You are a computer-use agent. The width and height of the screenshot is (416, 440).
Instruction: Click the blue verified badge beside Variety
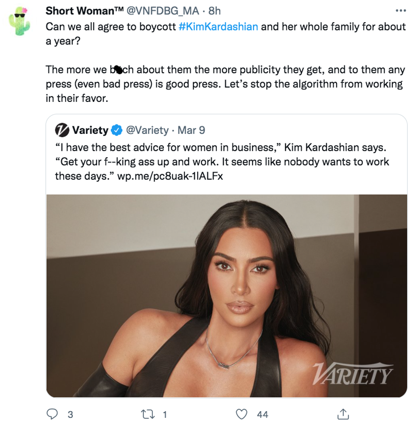point(117,130)
